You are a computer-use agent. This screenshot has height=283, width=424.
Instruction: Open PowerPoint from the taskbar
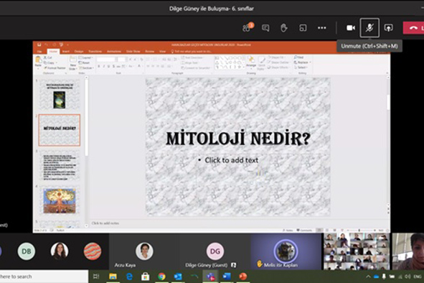coord(243,277)
